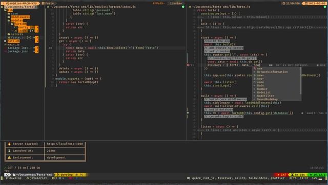Click the git status marker for package.json

(x=36, y=51)
